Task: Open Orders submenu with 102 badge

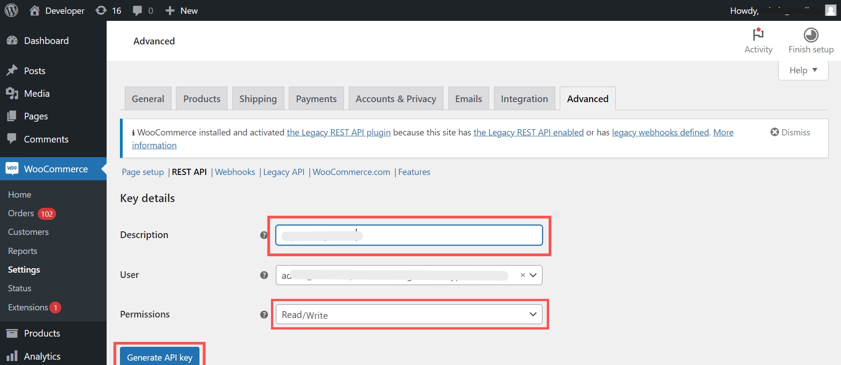Action: (32, 214)
